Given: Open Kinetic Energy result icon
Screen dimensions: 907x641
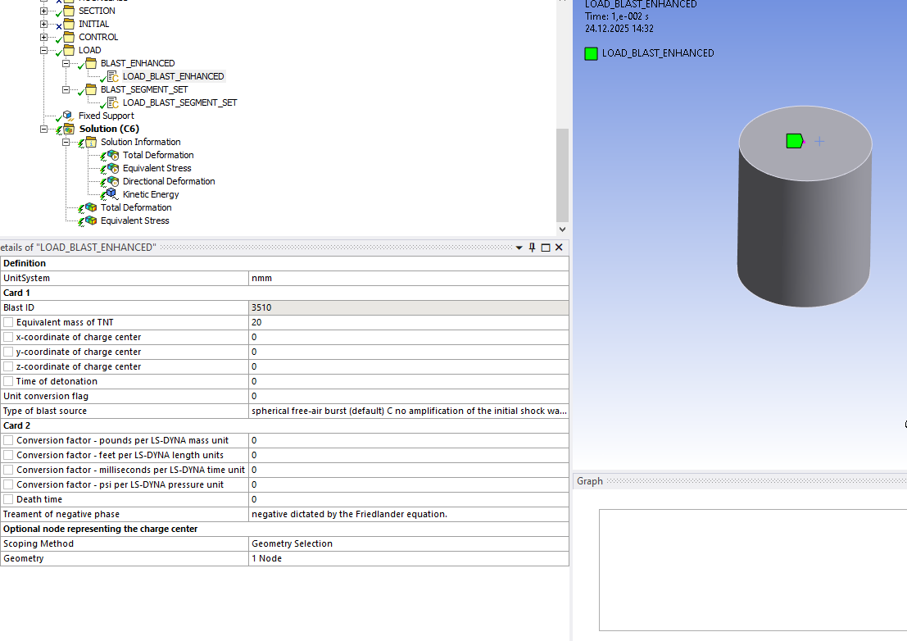Looking at the screenshot, I should click(112, 194).
